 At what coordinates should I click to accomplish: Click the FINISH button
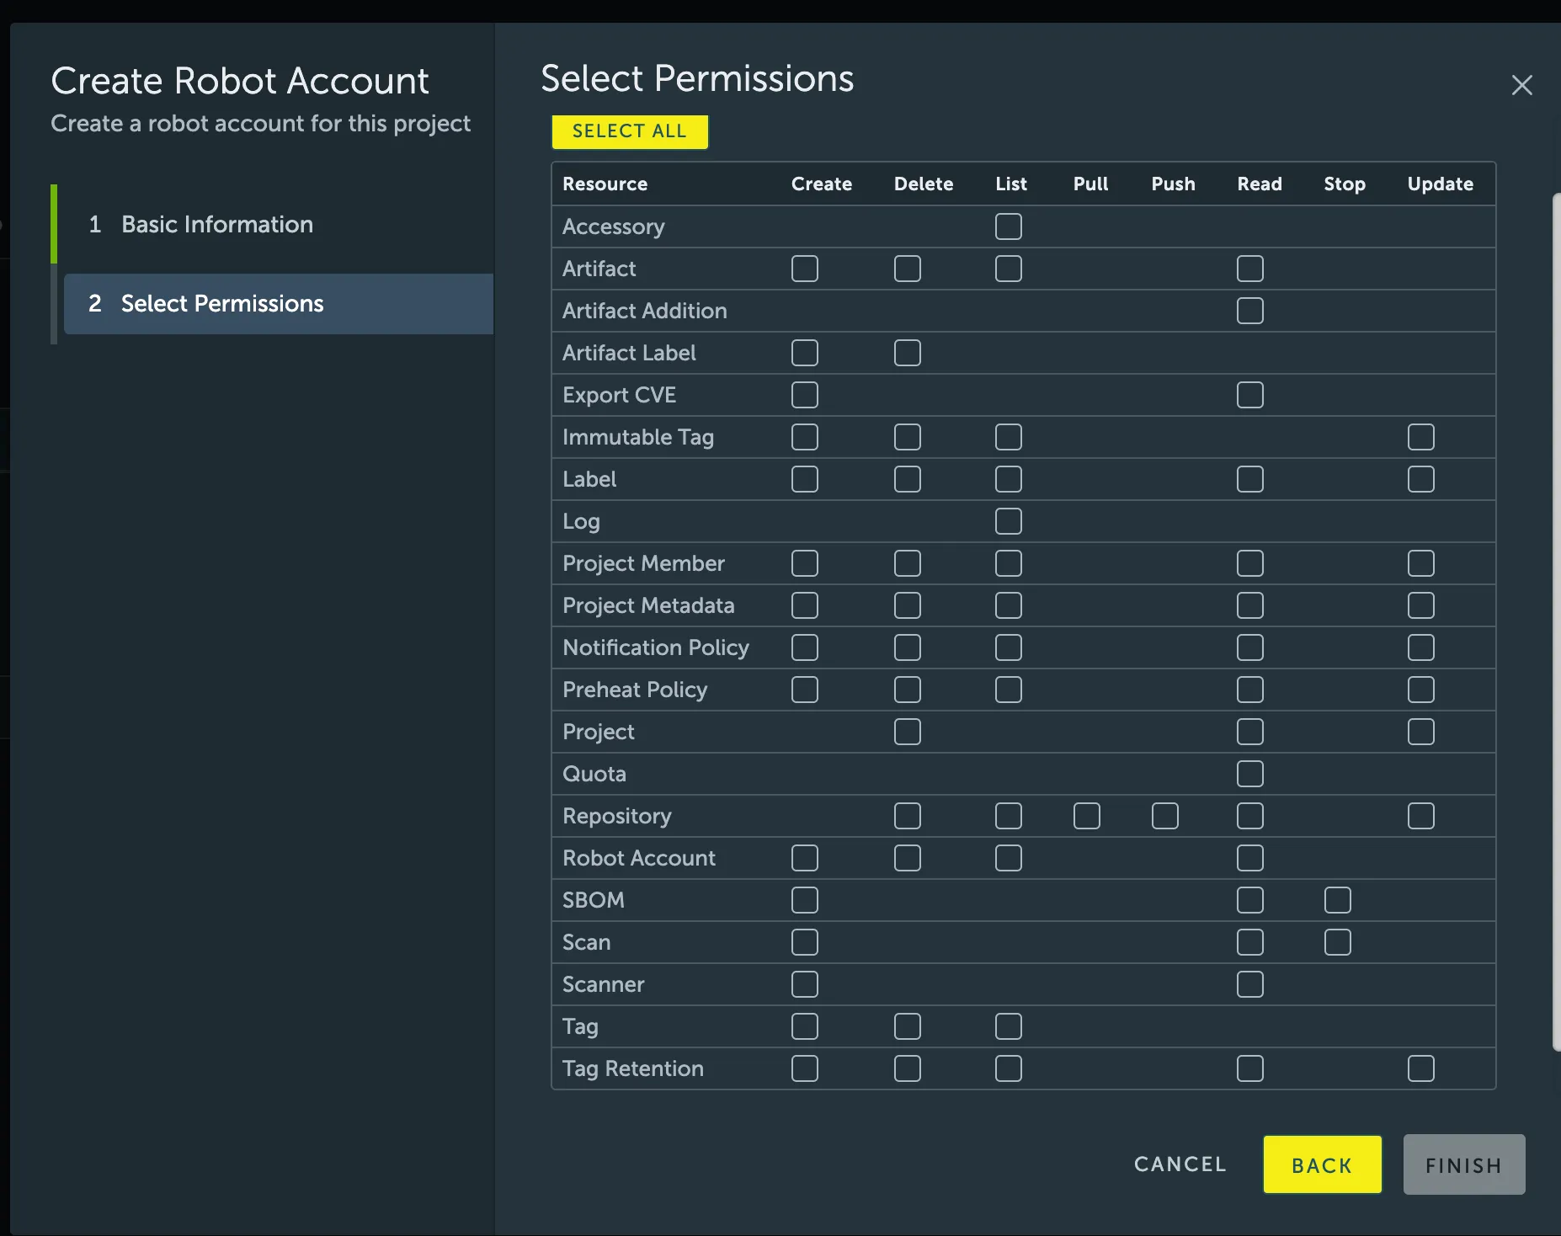coord(1463,1164)
